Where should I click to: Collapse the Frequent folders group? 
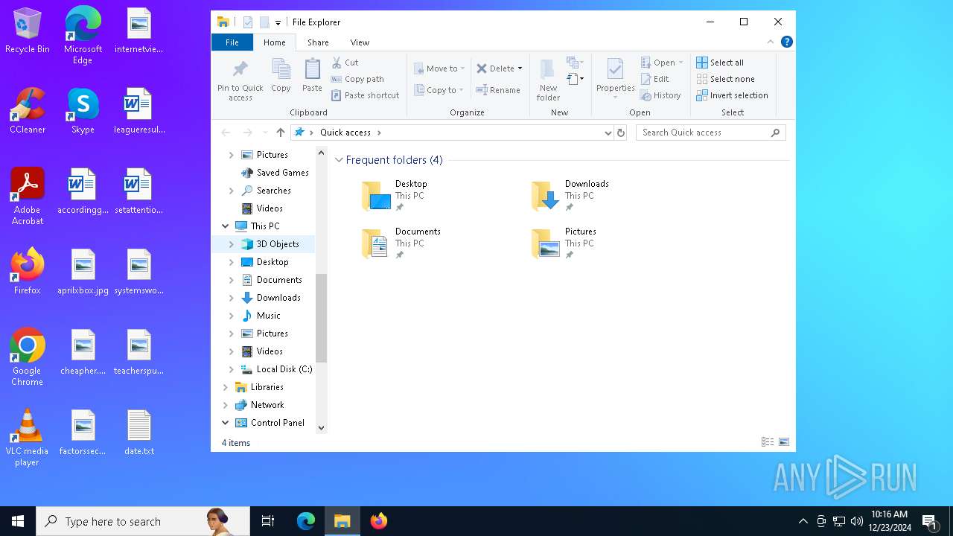[x=340, y=160]
